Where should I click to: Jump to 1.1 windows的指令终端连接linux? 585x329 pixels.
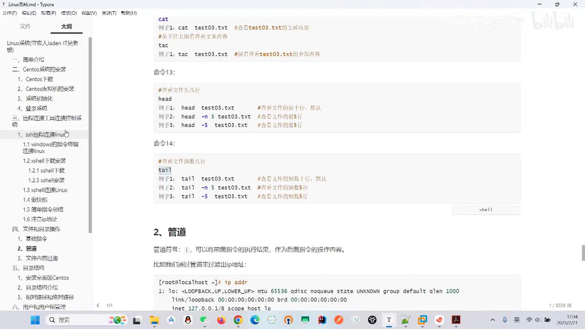51,148
